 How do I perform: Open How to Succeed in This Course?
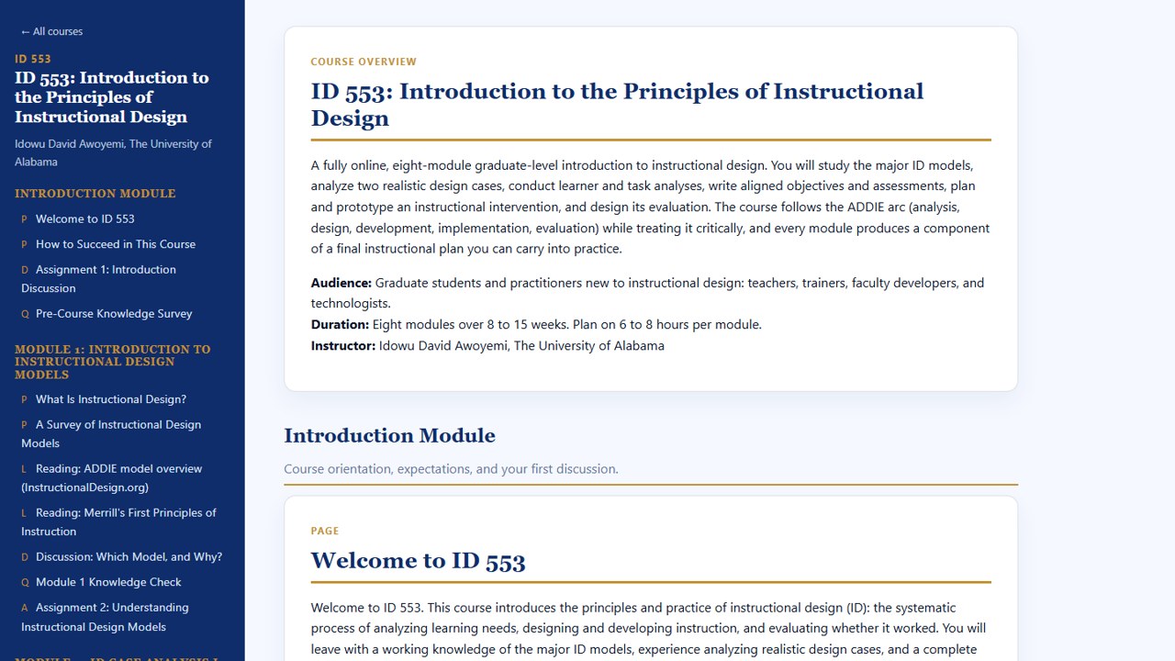[x=108, y=244]
